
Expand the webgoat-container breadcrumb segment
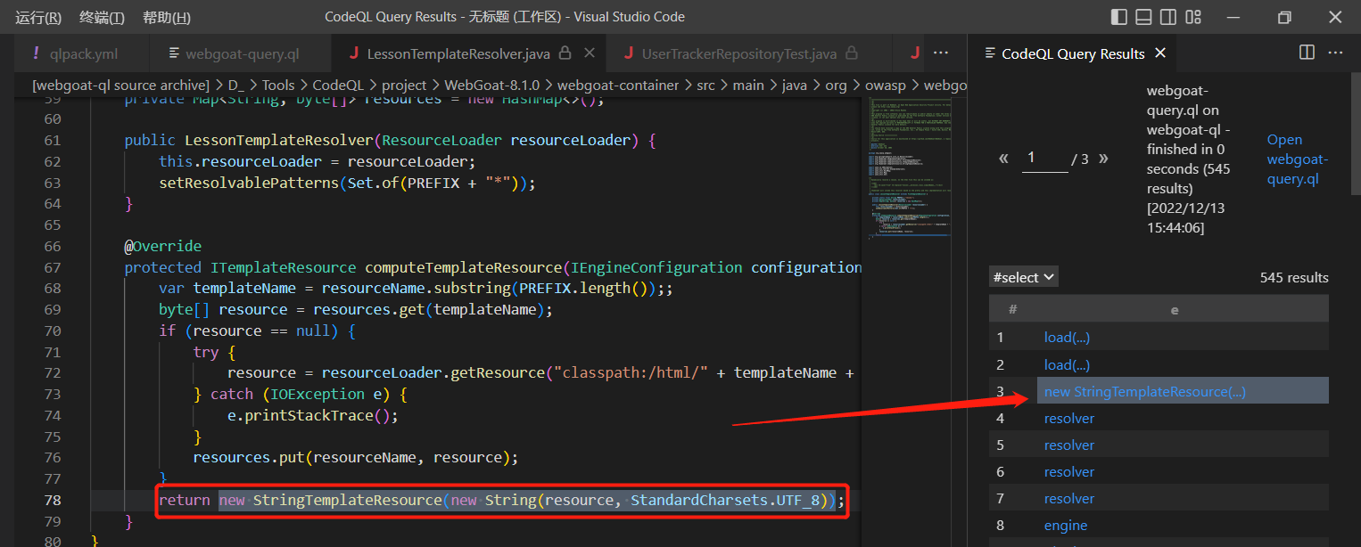coord(619,86)
